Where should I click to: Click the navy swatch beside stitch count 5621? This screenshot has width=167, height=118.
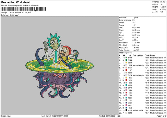[126, 103]
